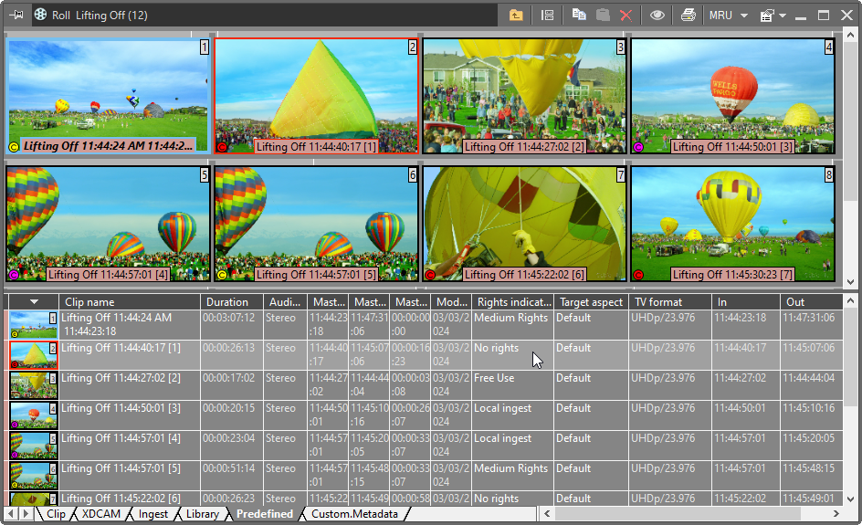Screen dimensions: 862x525
Task: Select the Wells Fargo balloon thumbnail 4
Action: pyautogui.click(x=732, y=96)
